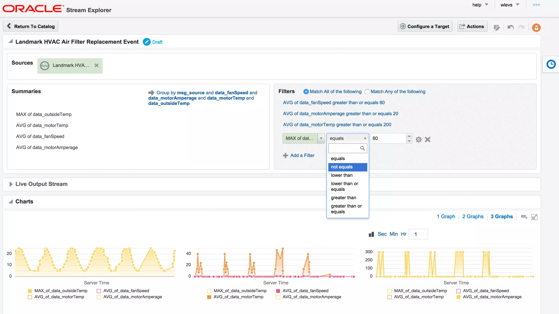Toggle AVG_of_data_fanSpeed in first chart legend
The width and height of the screenshot is (559, 314).
click(99, 291)
